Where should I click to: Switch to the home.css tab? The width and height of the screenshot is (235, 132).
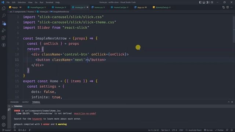(98, 7)
